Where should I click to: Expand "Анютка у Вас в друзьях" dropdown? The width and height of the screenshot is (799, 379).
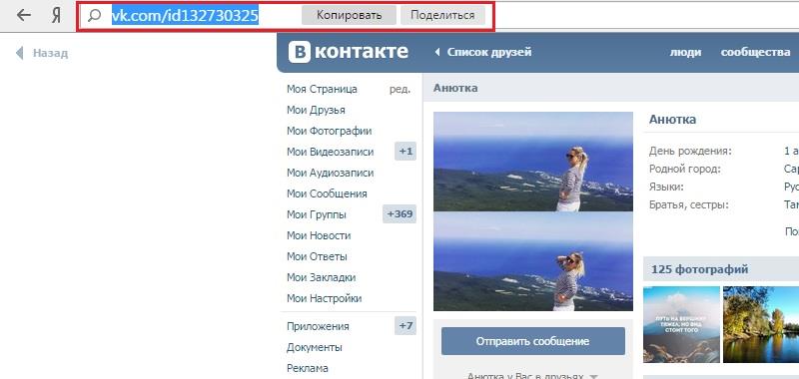tap(532, 376)
